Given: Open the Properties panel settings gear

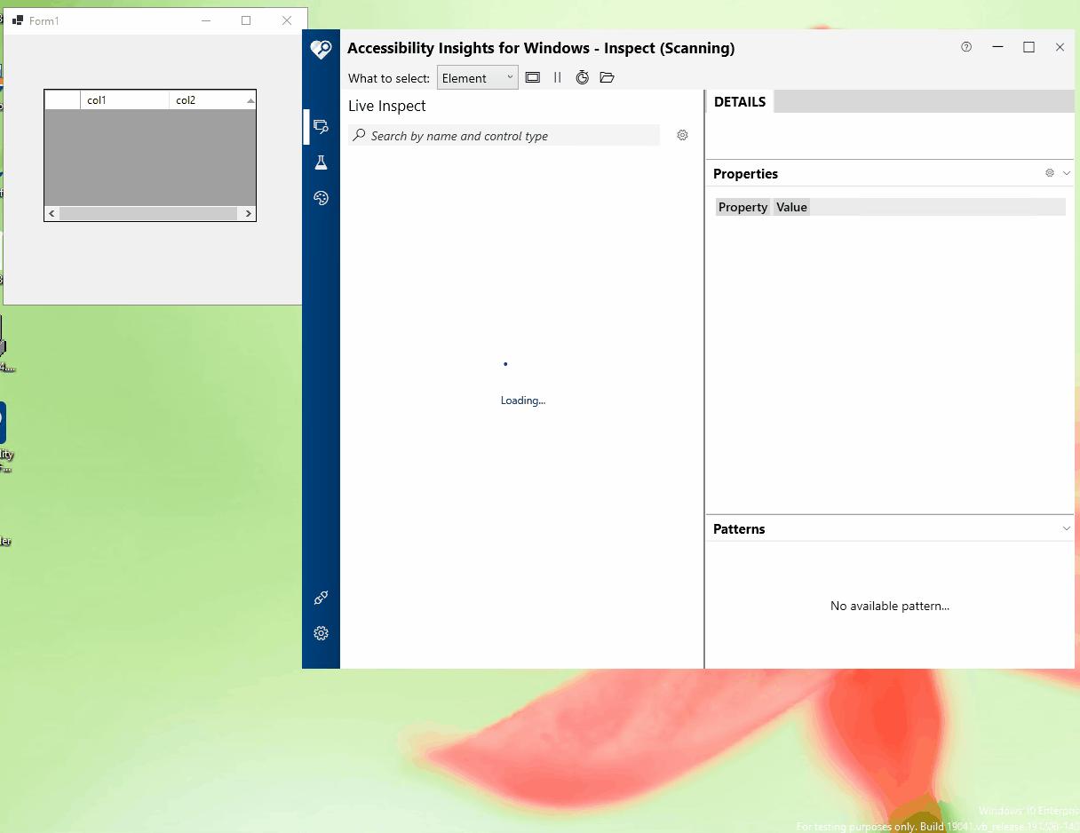Looking at the screenshot, I should (x=1049, y=172).
